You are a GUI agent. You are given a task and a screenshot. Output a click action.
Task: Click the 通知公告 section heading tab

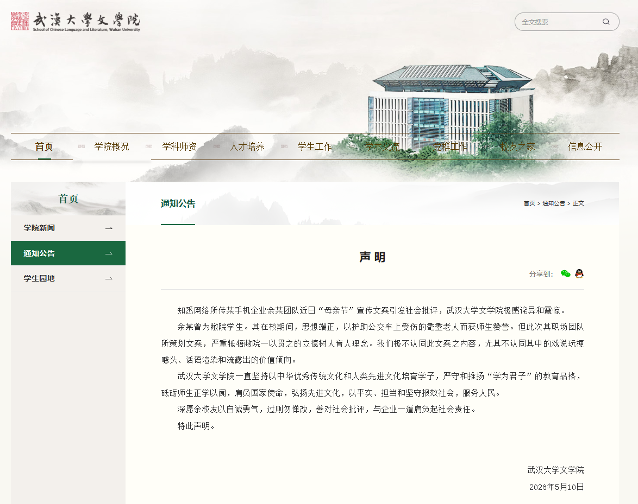point(178,204)
